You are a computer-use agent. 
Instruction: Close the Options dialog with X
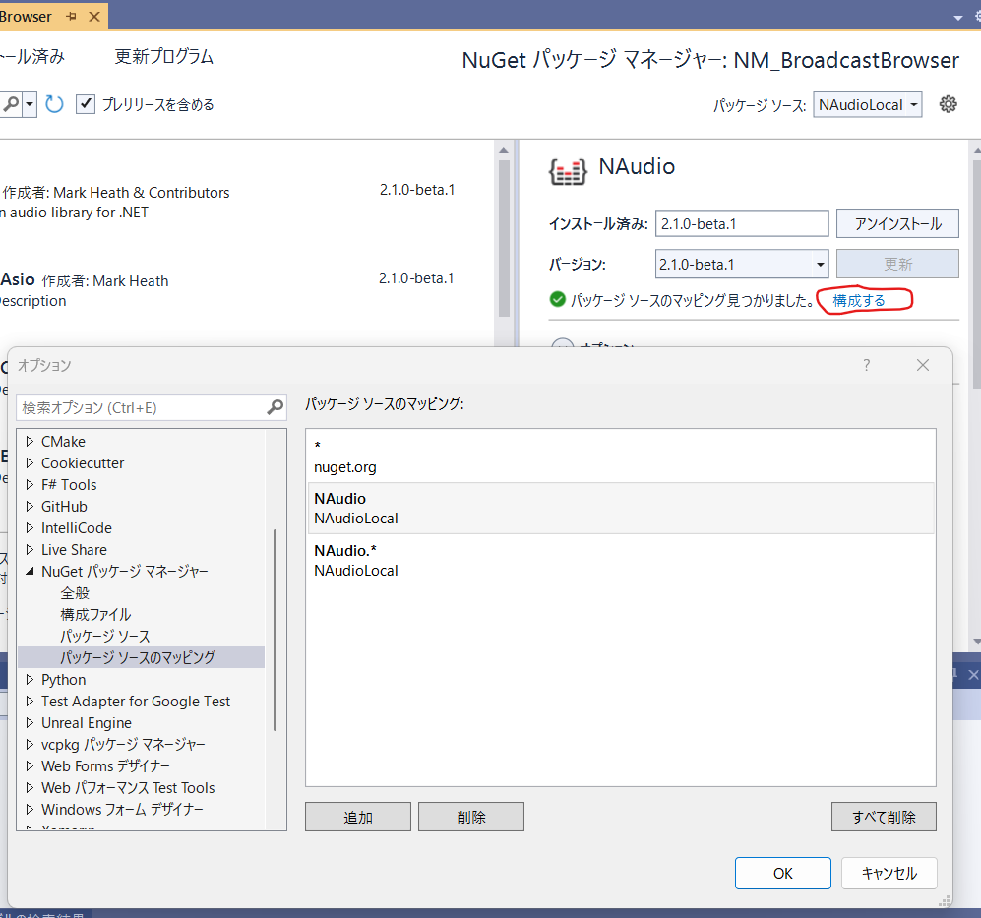pos(923,365)
